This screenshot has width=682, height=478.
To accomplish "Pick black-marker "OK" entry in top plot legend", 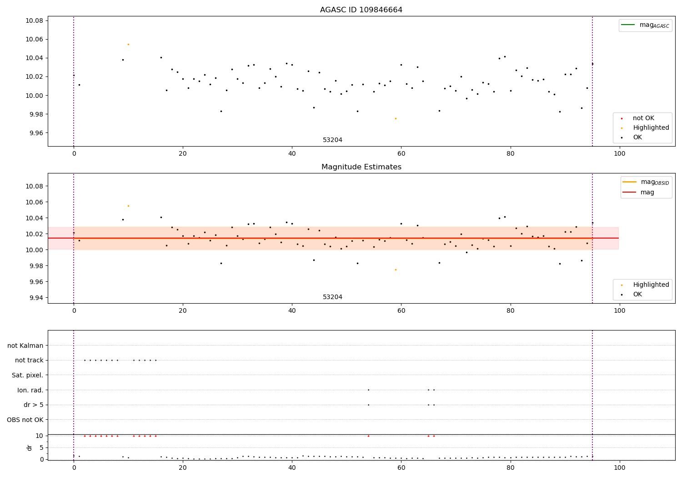I will point(637,137).
